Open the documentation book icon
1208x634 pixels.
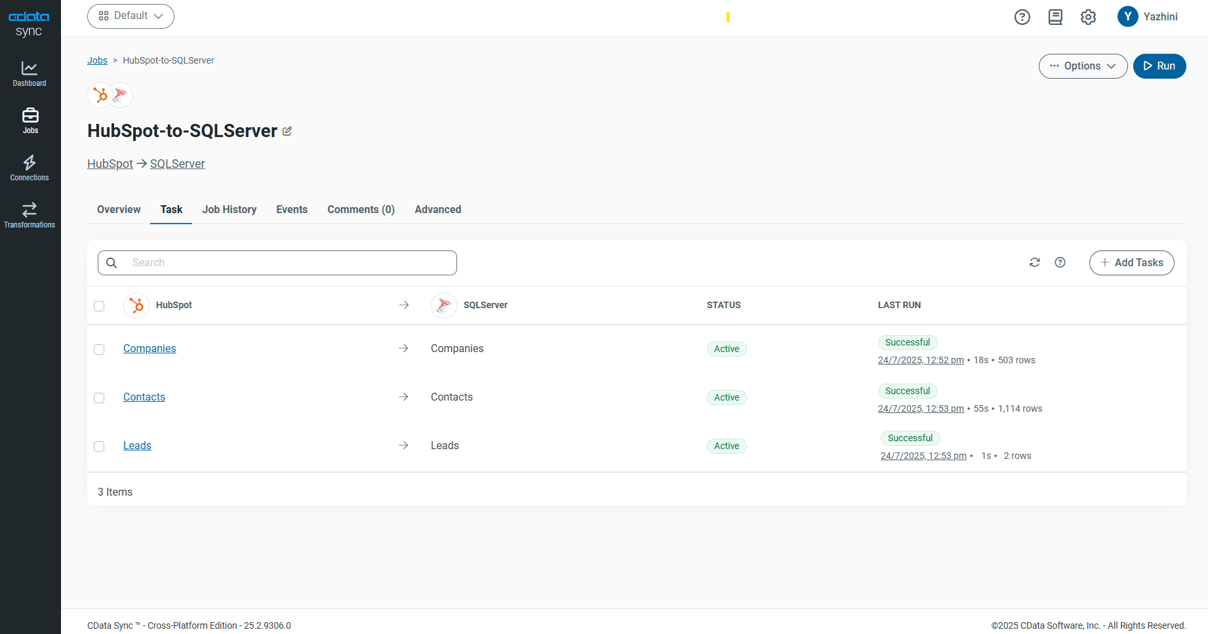[1055, 17]
